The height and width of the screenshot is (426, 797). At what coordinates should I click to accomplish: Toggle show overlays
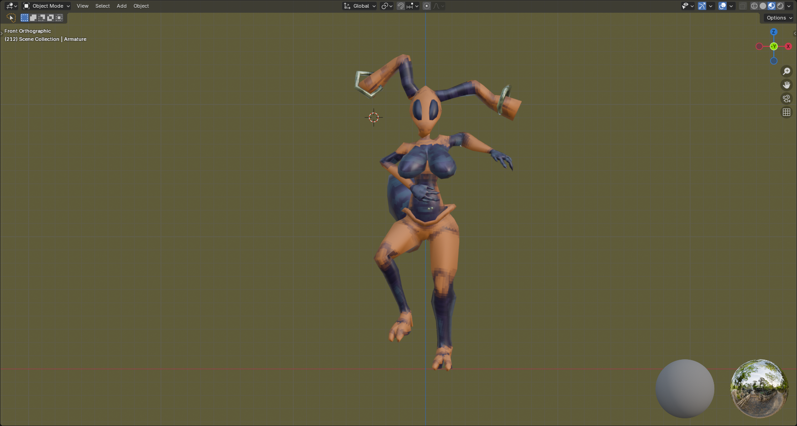pyautogui.click(x=722, y=6)
